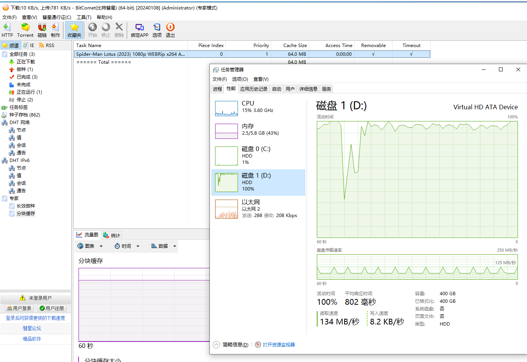Open Task Manager 文件(F) menu
The width and height of the screenshot is (527, 362).
(x=219, y=79)
